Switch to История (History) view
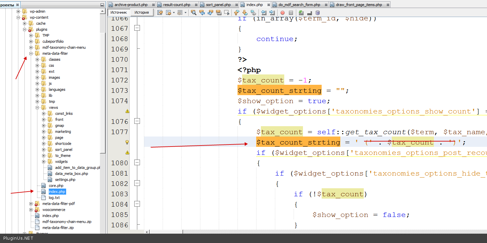The image size is (487, 243). point(142,12)
